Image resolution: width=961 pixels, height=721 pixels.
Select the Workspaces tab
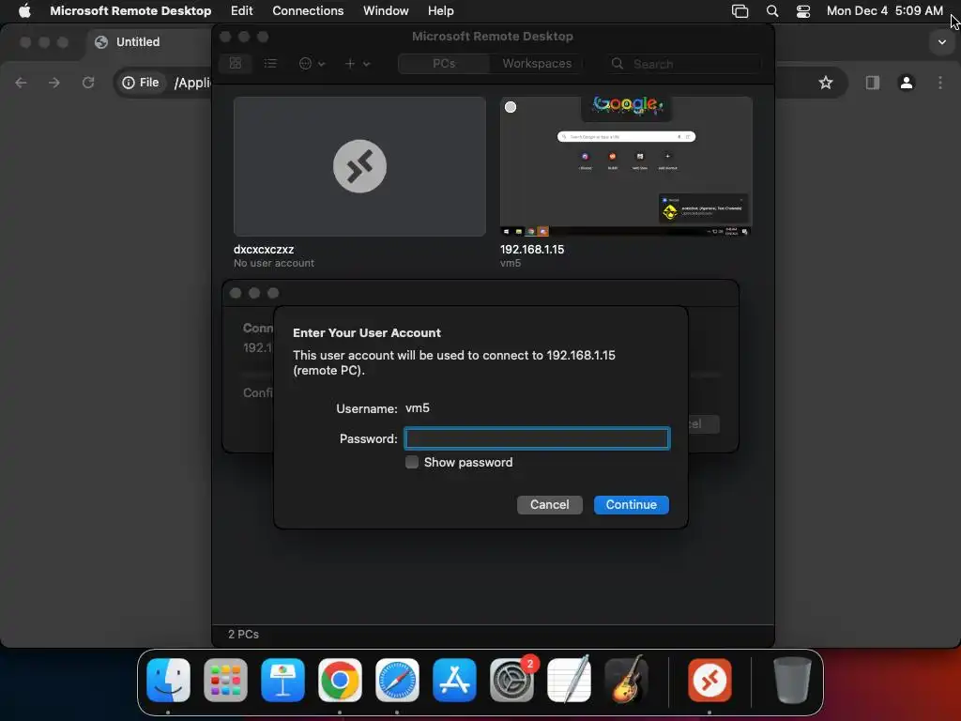(x=537, y=63)
